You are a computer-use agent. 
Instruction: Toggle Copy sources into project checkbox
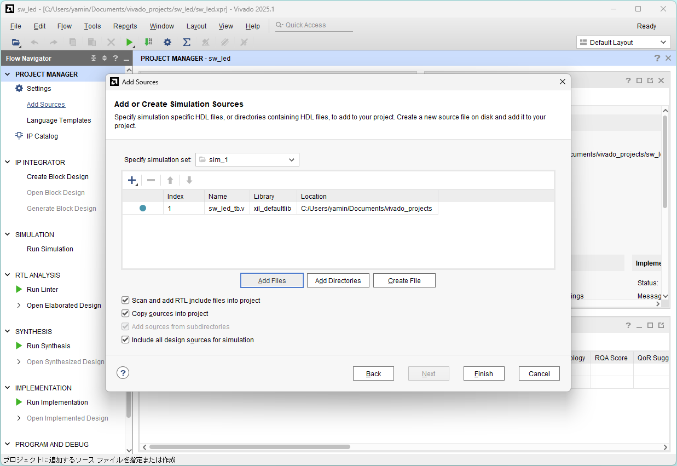click(125, 313)
